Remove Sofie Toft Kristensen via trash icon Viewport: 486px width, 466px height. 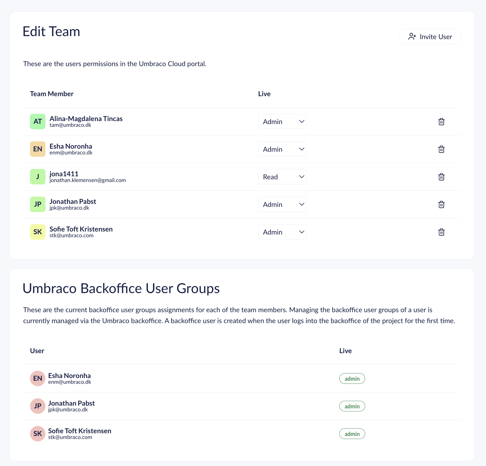(x=441, y=232)
